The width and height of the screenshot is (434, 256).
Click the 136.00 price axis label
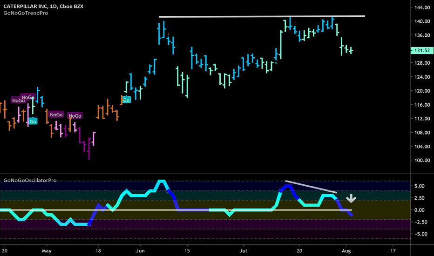pos(422,35)
